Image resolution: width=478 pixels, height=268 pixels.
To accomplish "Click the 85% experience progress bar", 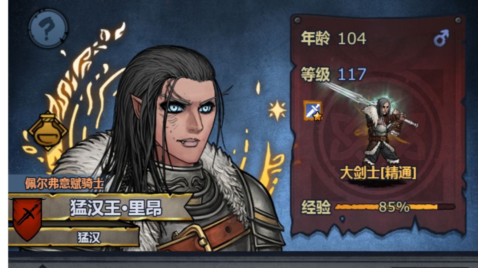I will (395, 207).
